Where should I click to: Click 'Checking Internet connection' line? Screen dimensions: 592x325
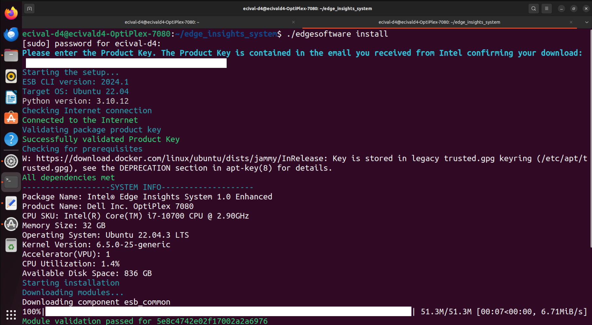[x=87, y=111]
